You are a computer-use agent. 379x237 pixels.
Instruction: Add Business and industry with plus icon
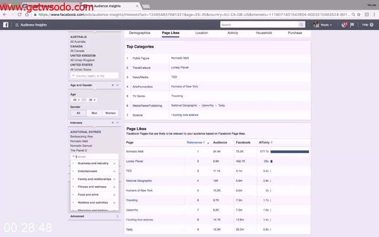114,164
